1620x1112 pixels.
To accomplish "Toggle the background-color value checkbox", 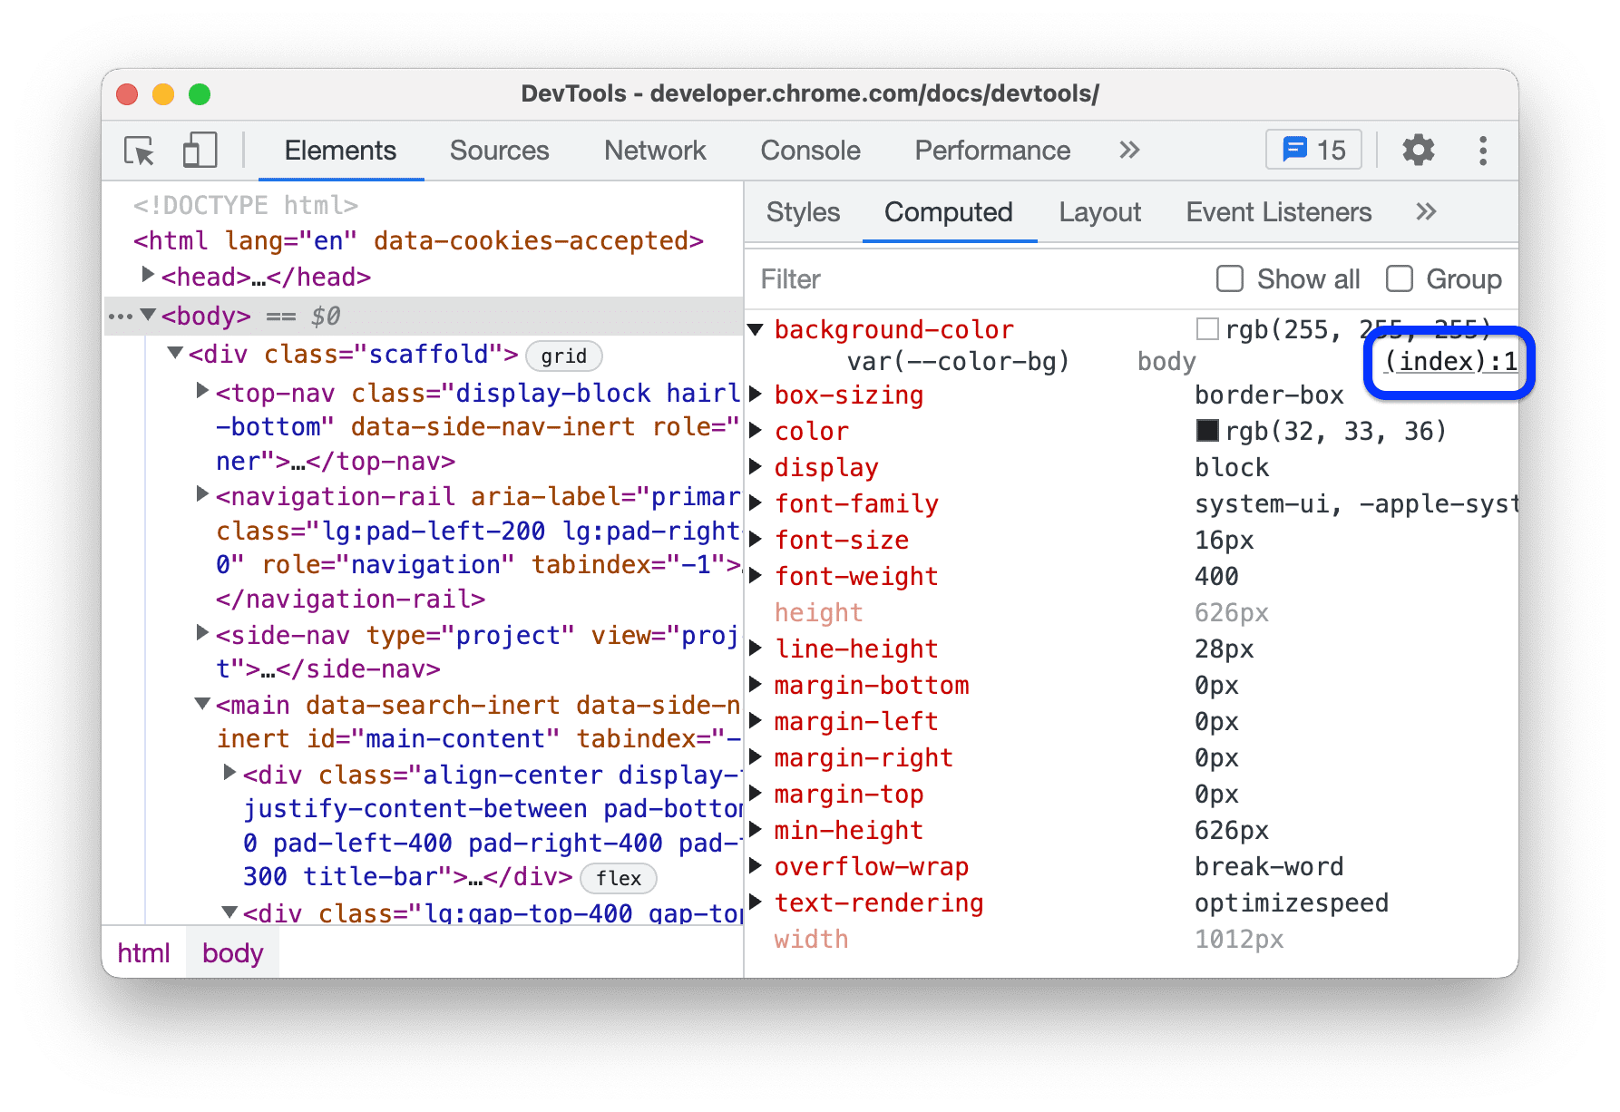I will tap(1207, 329).
